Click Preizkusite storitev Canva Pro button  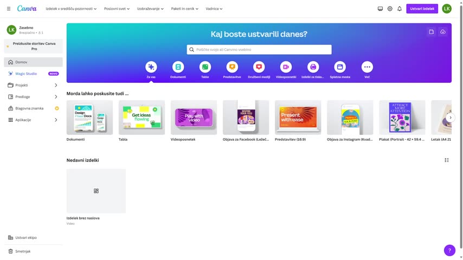(x=34, y=46)
